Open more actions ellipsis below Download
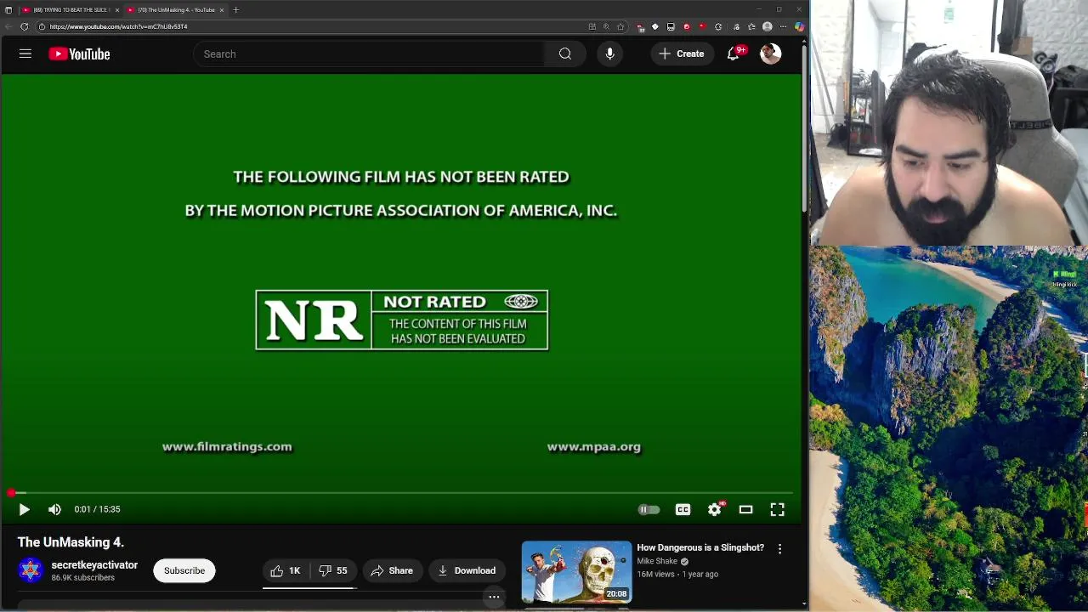Screen dimensions: 1088x612 [494, 597]
